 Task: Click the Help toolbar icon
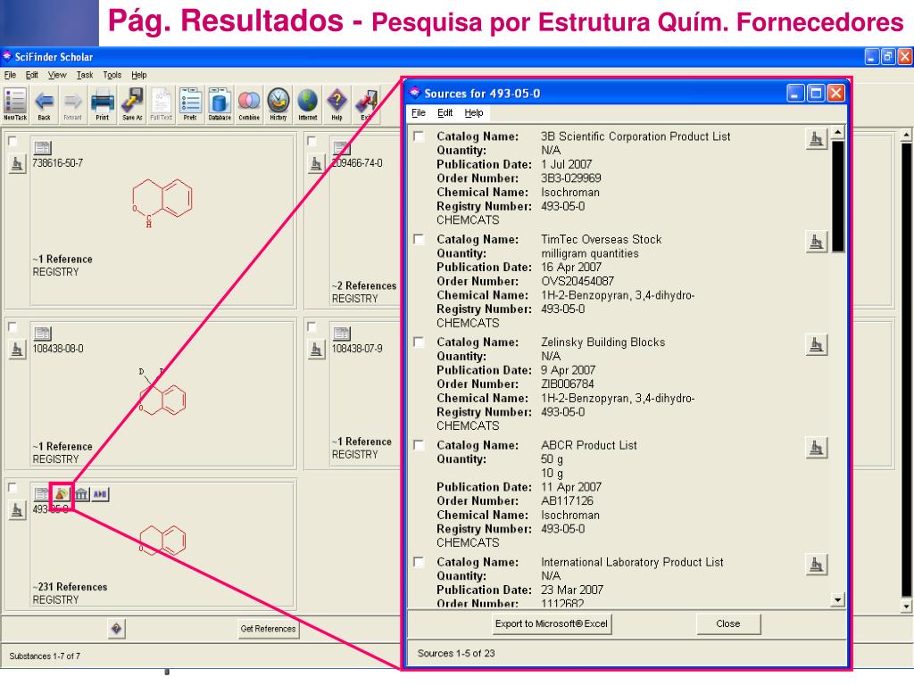[337, 104]
